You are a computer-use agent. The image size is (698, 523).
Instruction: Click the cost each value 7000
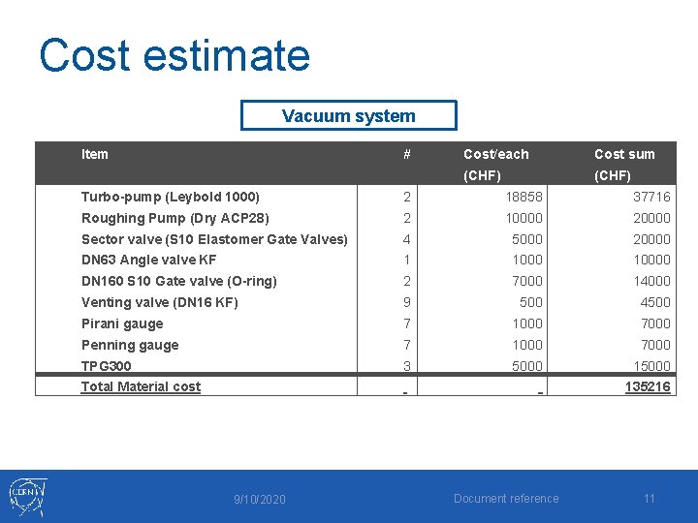click(527, 282)
